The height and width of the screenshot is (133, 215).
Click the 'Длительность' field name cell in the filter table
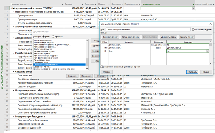[129, 45]
